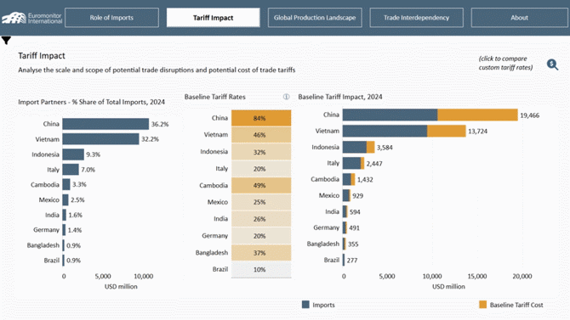This screenshot has width=570, height=320.
Task: Select Germany's 20% tariff rate cell
Action: point(261,236)
